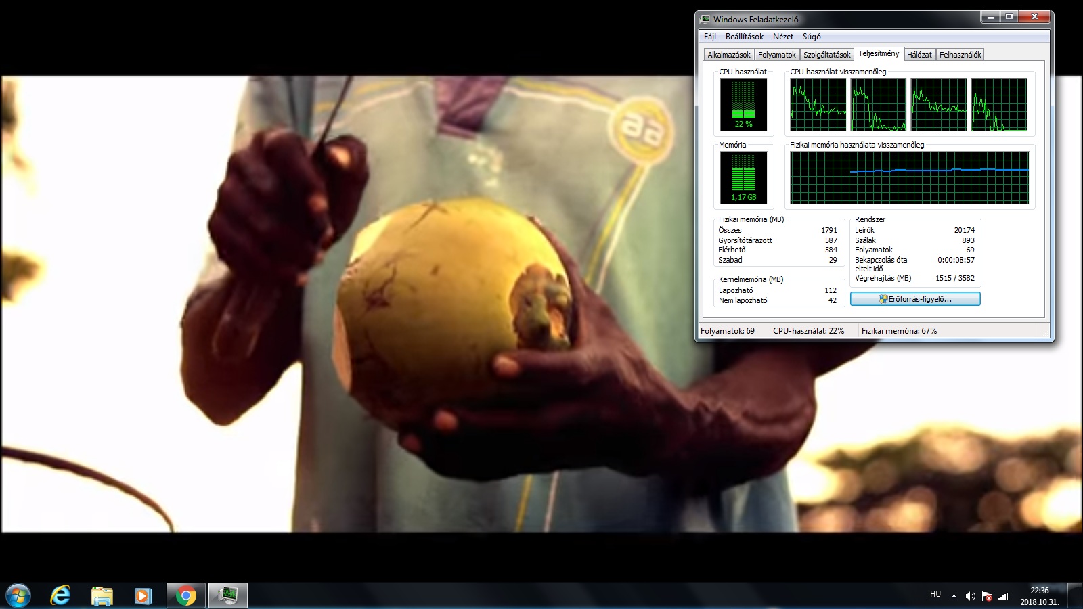The image size is (1083, 609).
Task: Open the Action Center flag icon
Action: [987, 596]
